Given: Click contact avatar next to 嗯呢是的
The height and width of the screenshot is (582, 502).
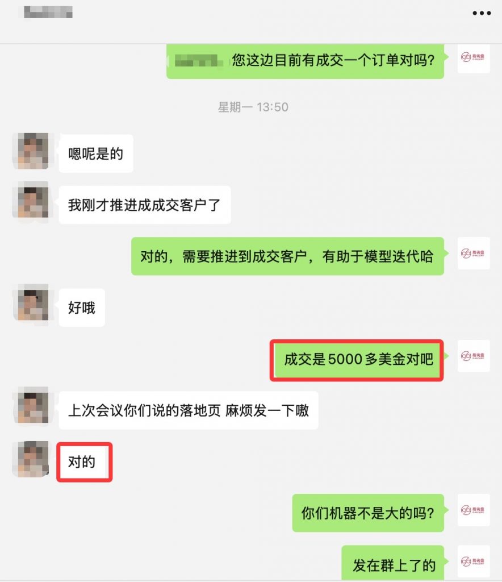Looking at the screenshot, I should point(33,151).
